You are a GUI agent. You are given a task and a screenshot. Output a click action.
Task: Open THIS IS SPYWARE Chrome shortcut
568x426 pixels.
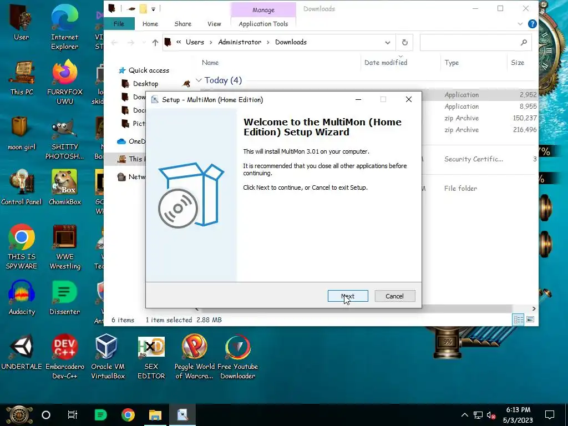[x=22, y=247]
